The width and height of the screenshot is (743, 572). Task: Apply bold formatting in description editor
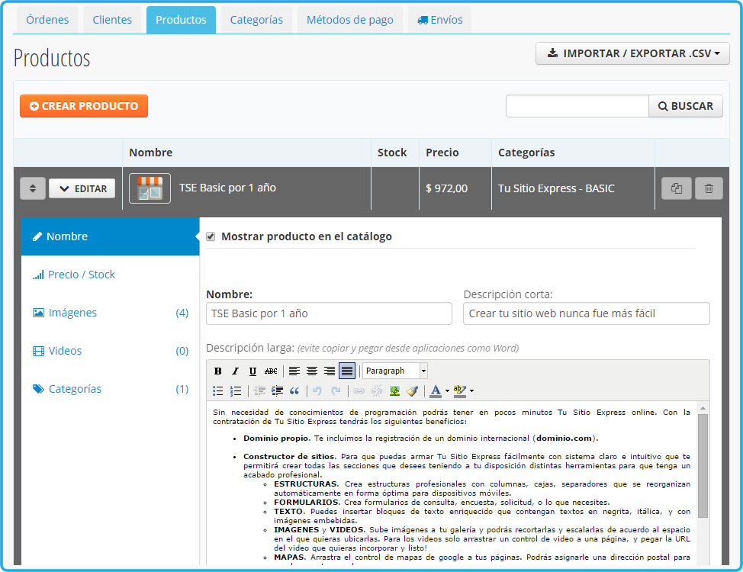coord(217,371)
